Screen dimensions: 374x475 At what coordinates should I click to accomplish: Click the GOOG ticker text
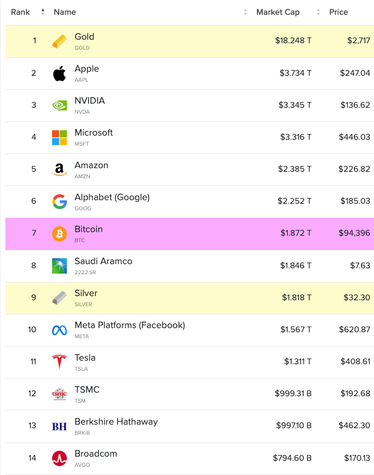[83, 208]
